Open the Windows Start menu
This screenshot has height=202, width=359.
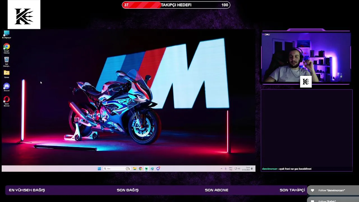pos(99,169)
